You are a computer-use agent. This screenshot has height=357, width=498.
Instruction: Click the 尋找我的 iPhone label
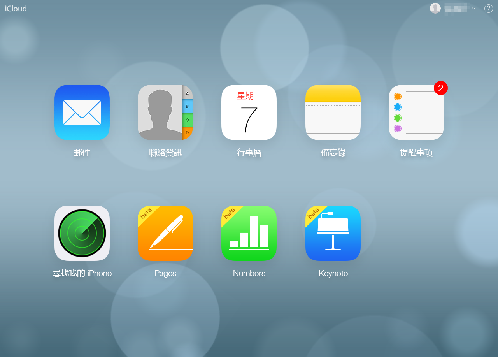click(82, 273)
